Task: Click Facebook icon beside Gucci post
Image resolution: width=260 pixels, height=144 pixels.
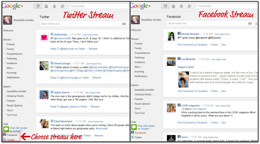Action: click(179, 137)
